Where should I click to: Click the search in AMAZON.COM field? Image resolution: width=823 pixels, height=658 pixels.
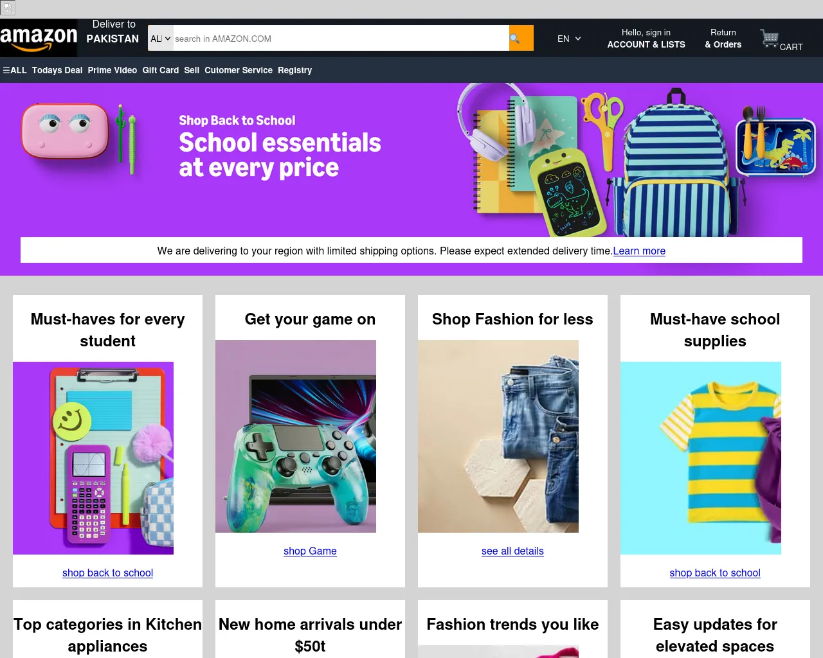pyautogui.click(x=341, y=39)
